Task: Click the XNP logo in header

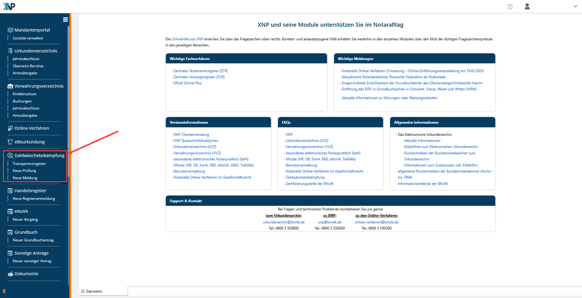Action: click(9, 6)
